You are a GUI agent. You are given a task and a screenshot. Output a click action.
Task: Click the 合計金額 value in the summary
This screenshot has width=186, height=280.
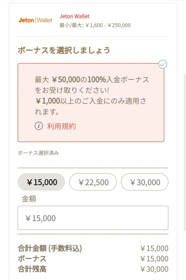click(x=154, y=249)
